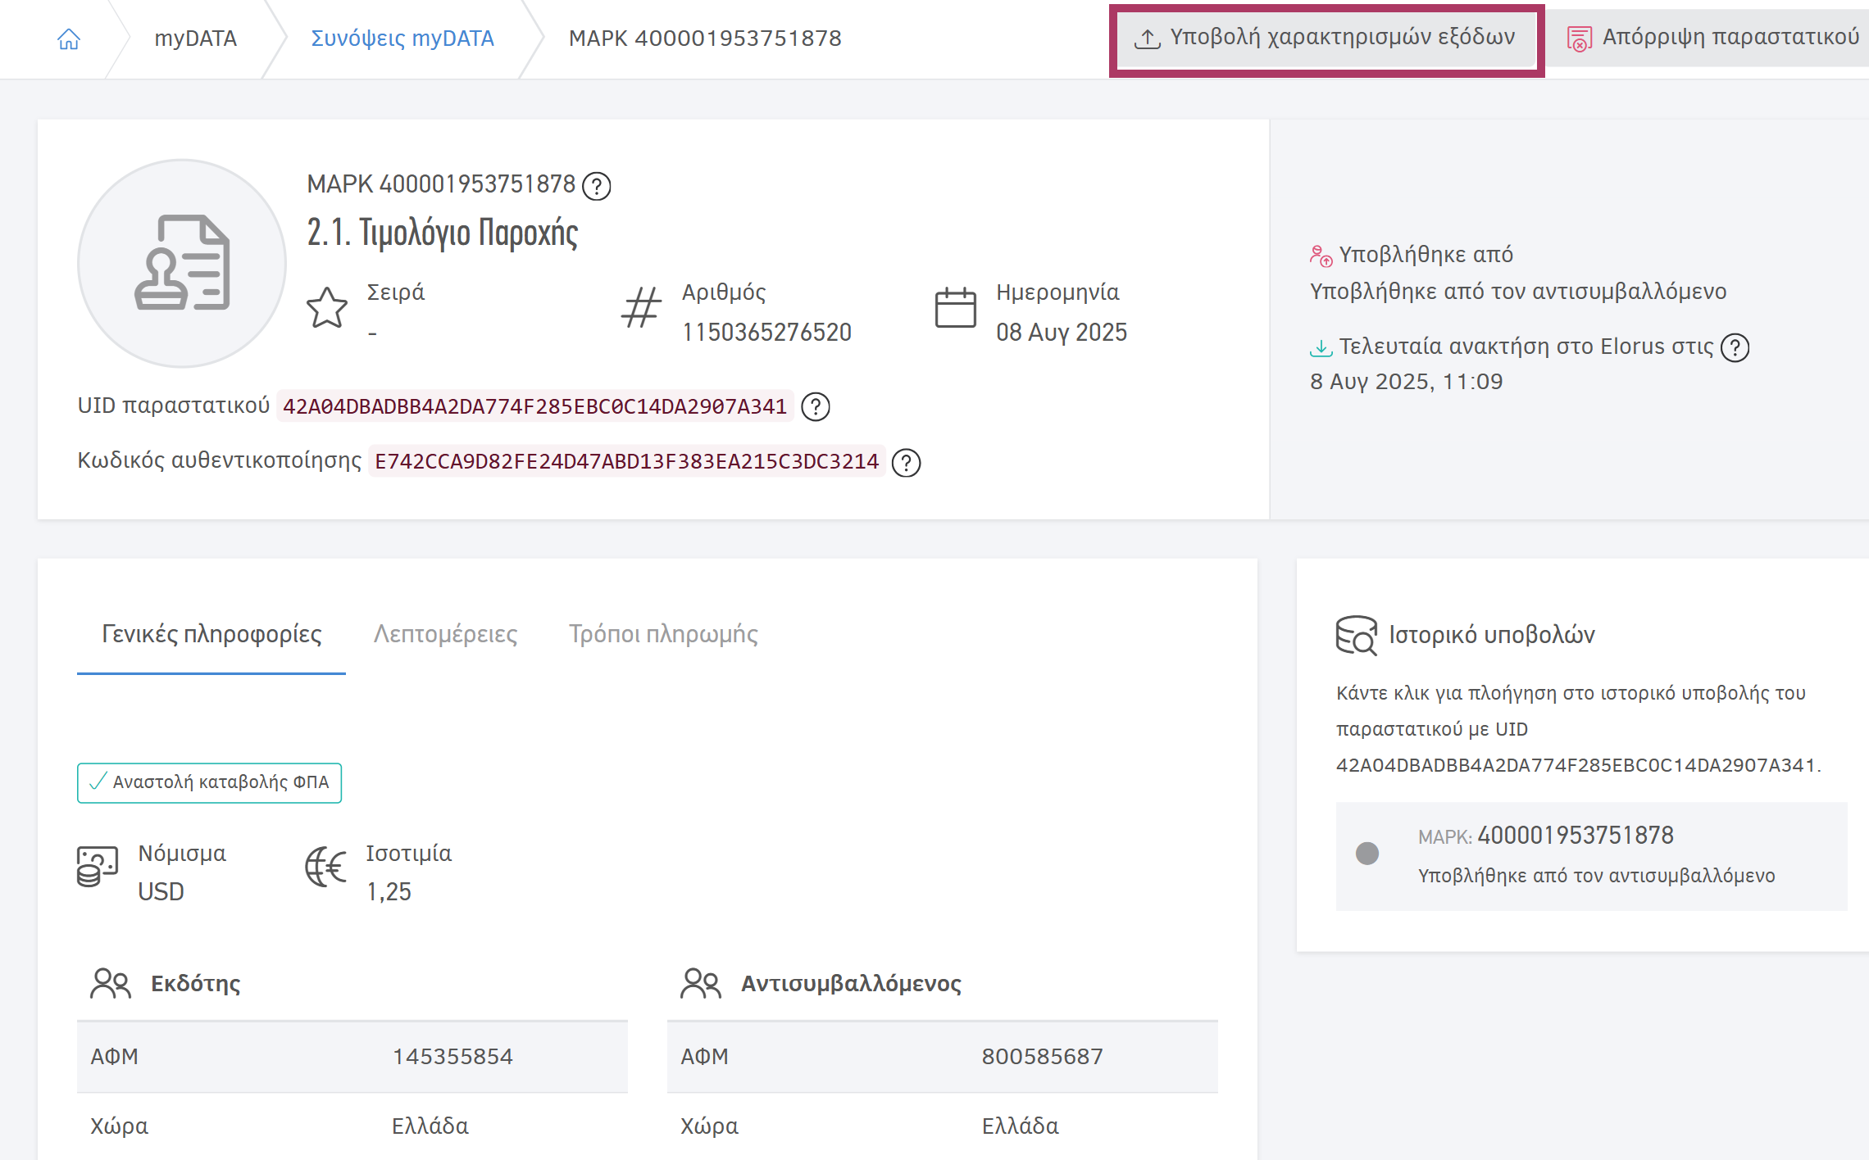1869x1160 pixels.
Task: Click retrieval timestamp 8 Αυγ 2025, 11:09
Action: tap(1407, 382)
